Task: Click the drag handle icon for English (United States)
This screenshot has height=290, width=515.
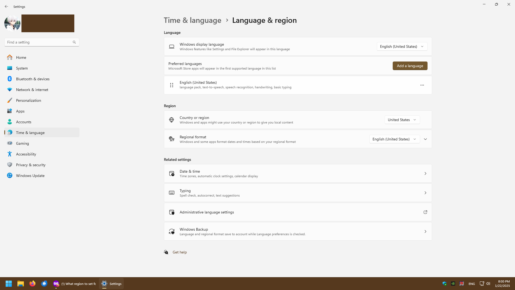Action: pos(172,85)
